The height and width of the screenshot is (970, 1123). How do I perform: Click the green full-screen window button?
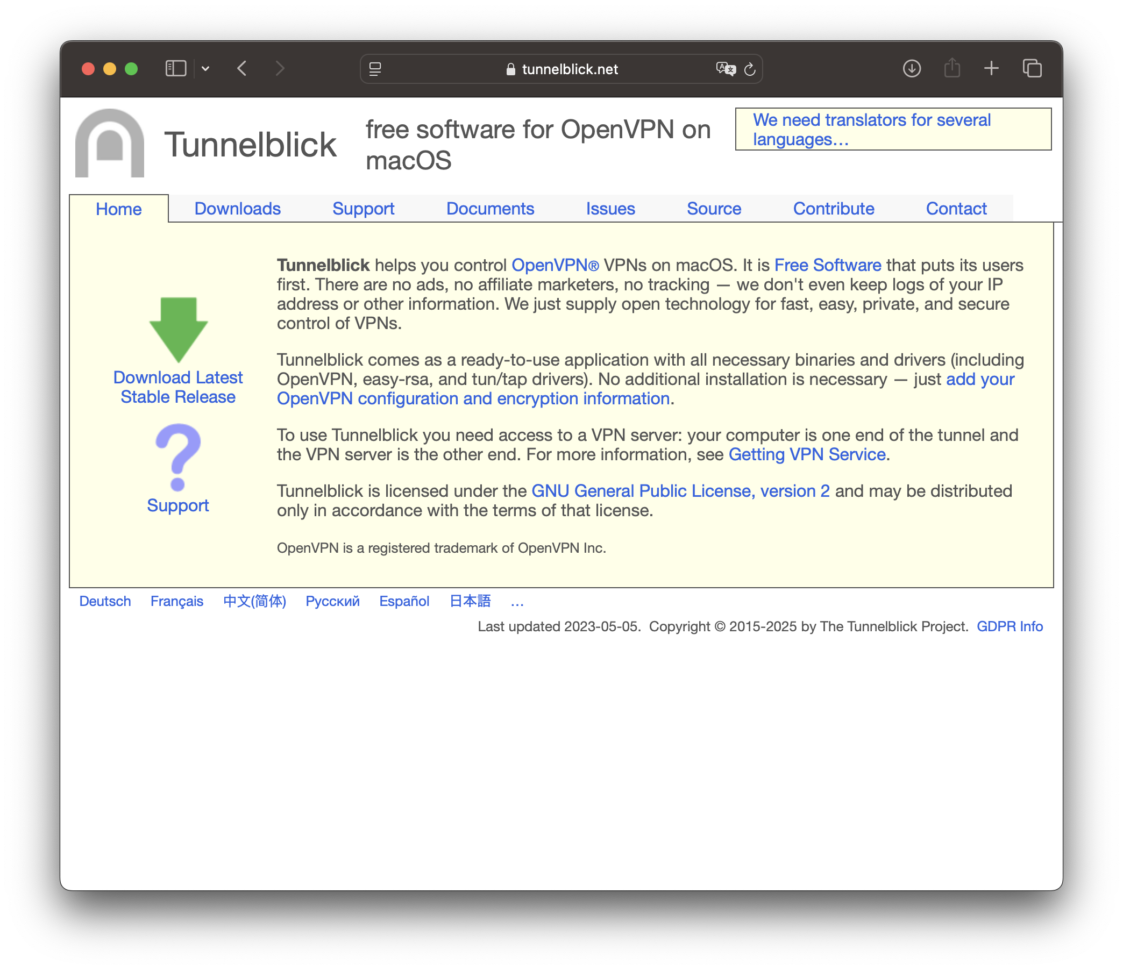pos(131,69)
